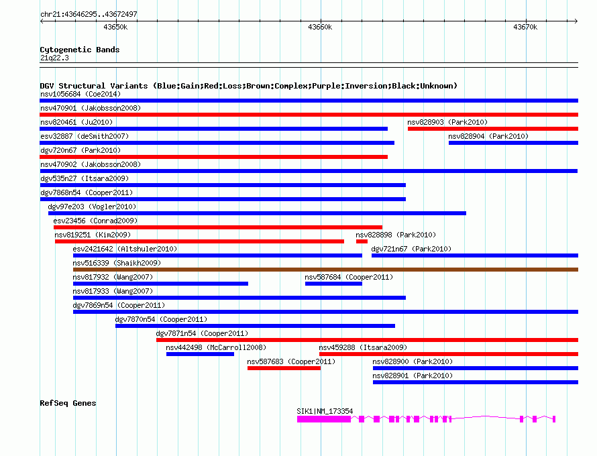This screenshot has width=597, height=456.
Task: Select the blue nsv817932 gain bar
Action: click(161, 284)
